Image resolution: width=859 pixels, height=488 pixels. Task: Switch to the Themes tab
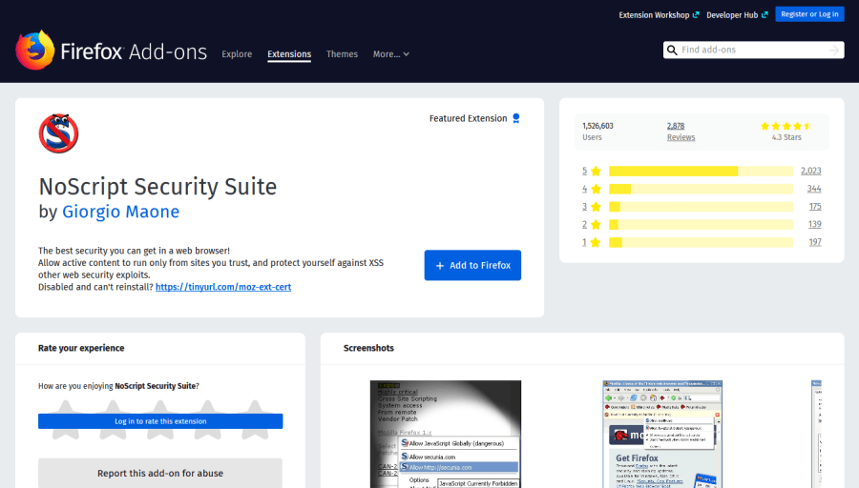point(342,54)
